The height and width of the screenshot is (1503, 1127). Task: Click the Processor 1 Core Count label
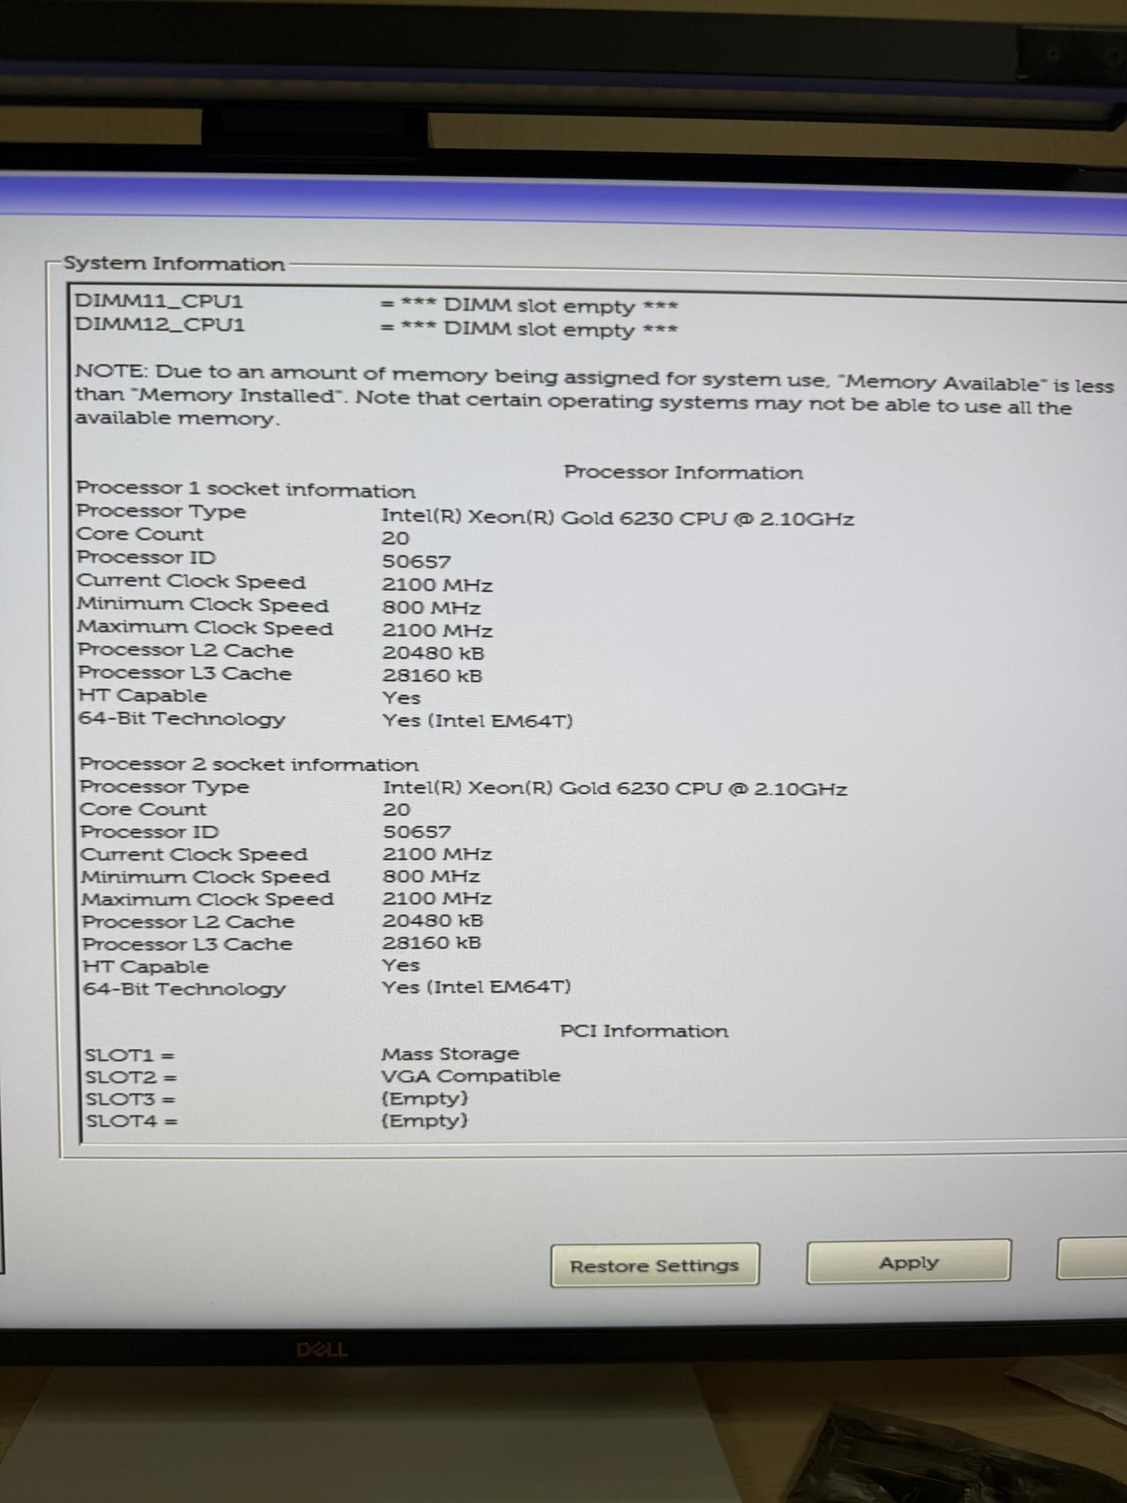(x=140, y=535)
